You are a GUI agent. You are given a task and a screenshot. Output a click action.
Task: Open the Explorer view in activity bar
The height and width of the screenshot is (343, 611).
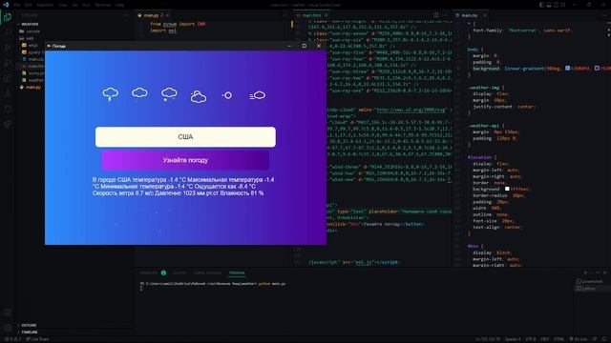(x=8, y=17)
